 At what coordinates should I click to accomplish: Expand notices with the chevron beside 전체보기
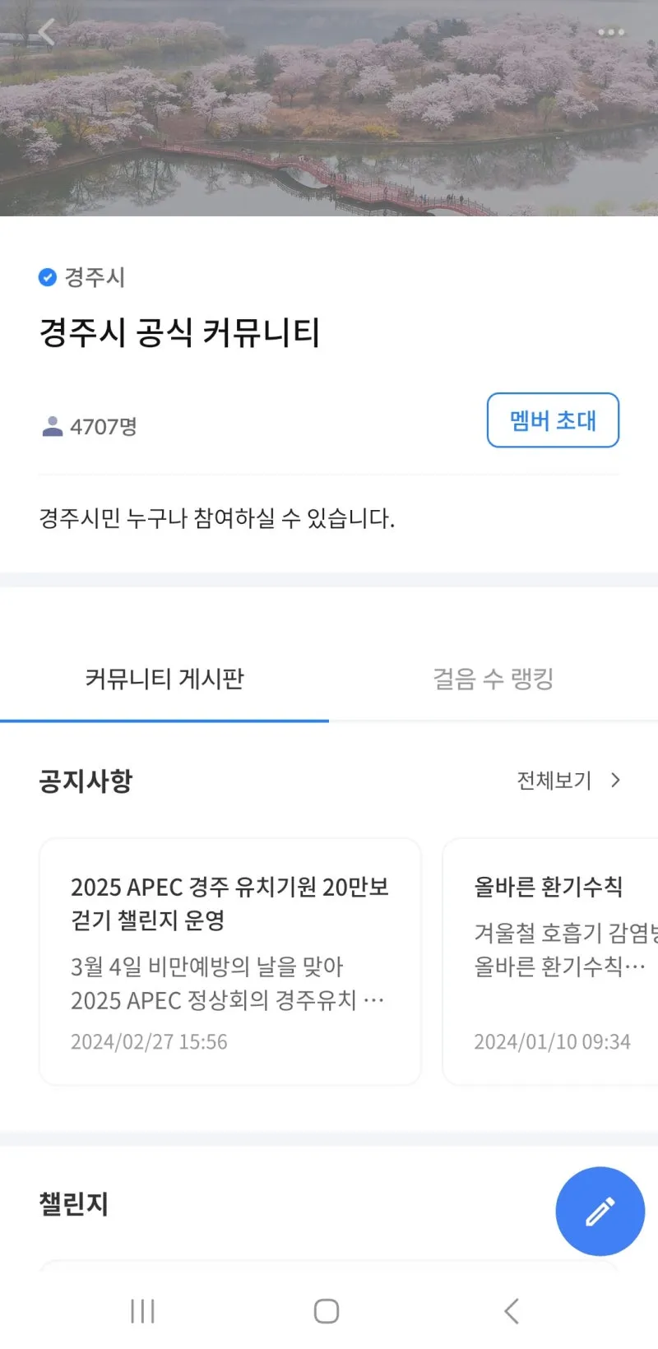pyautogui.click(x=615, y=780)
